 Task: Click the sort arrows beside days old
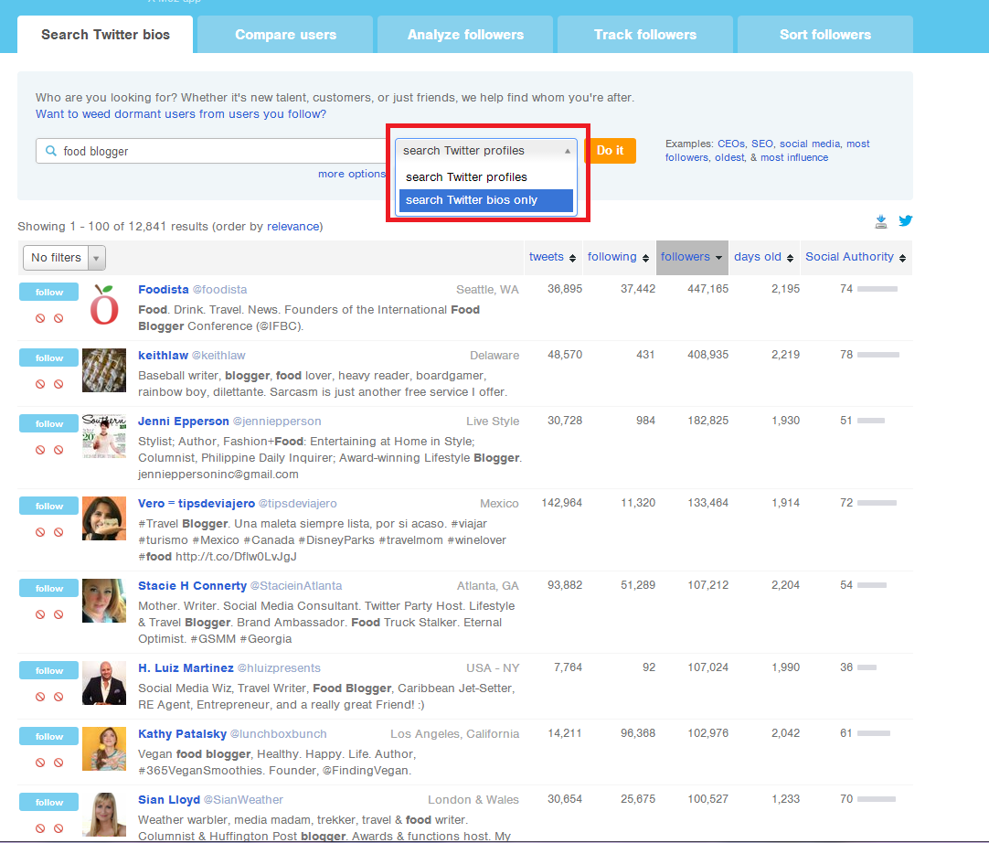[790, 258]
